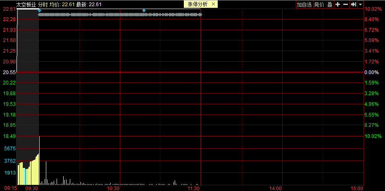Screen dimensions: 385x191
Task: Click the 20.90 price label
Action: pos(10,62)
